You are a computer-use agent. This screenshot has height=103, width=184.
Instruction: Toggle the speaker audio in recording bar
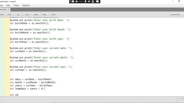pos(89,1)
